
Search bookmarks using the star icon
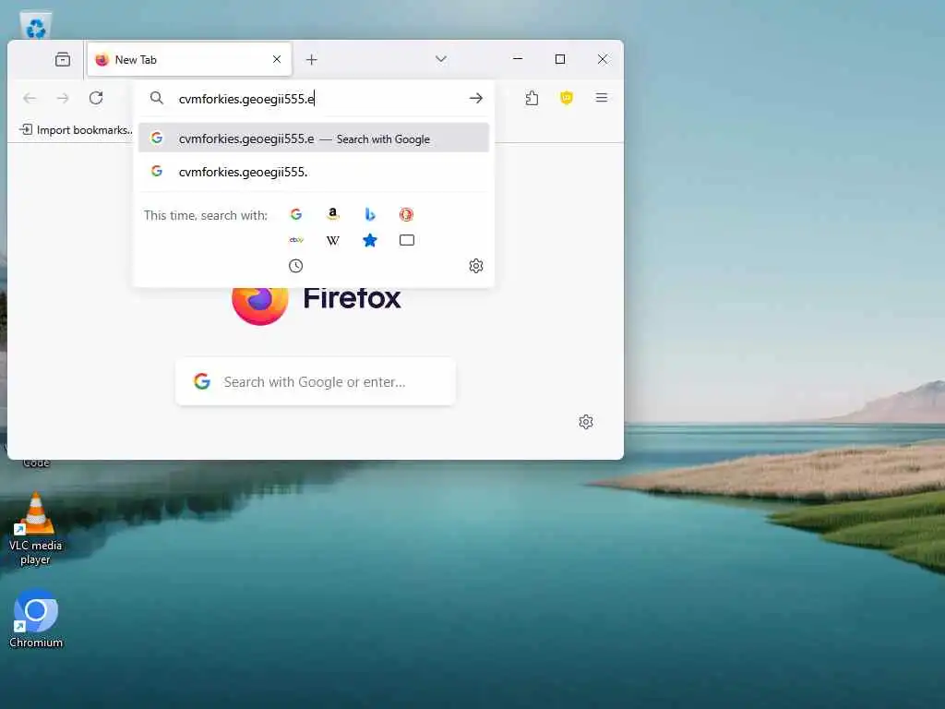[x=370, y=240]
